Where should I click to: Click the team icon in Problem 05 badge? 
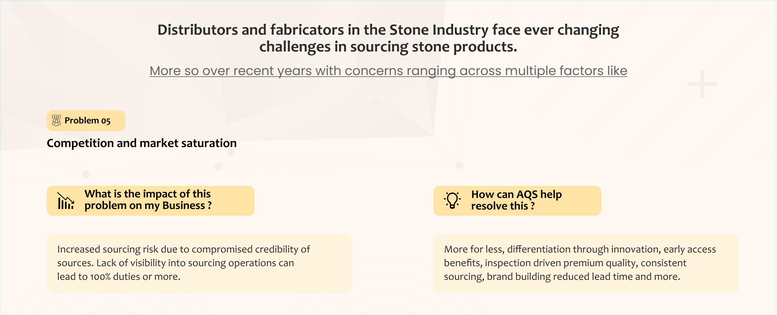56,120
